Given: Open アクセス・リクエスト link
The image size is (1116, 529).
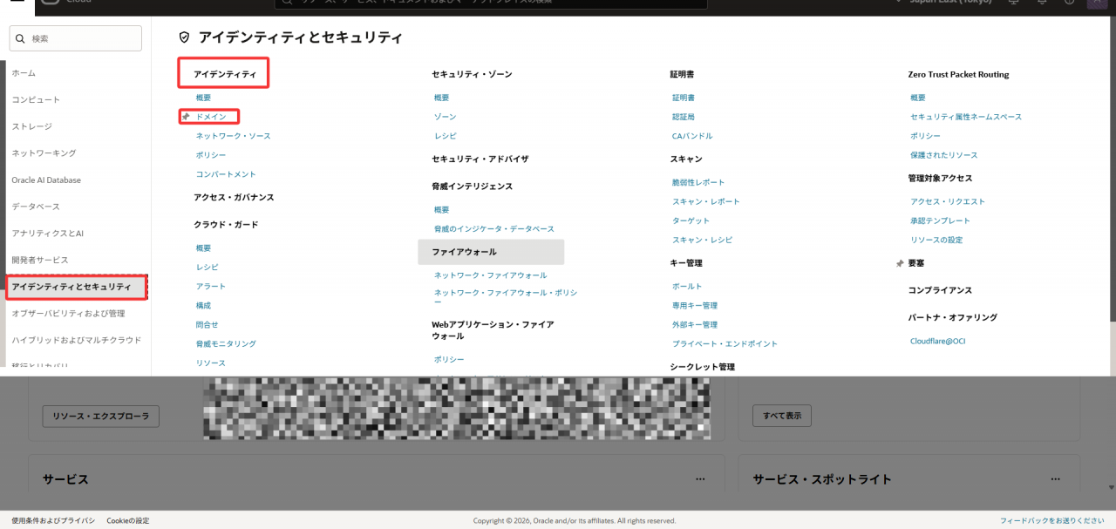Looking at the screenshot, I should click(948, 202).
